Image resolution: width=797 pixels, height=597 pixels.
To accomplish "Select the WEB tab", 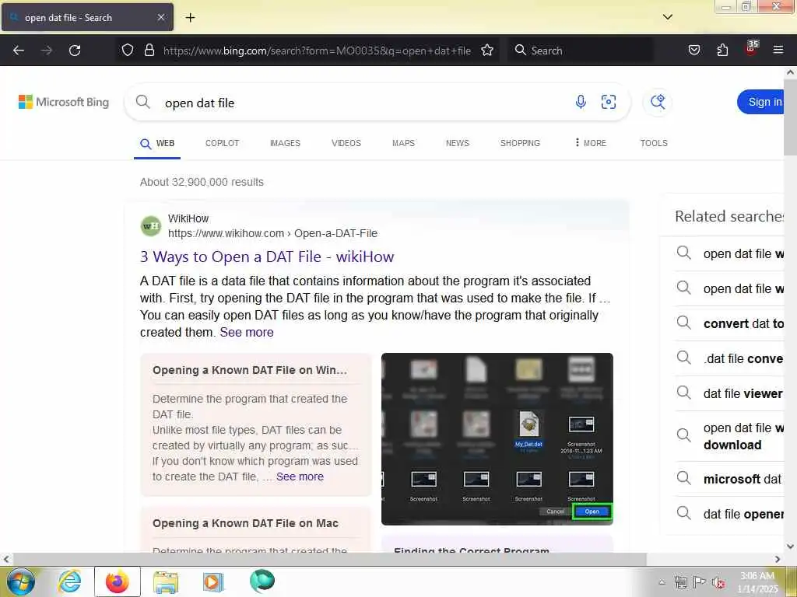I will click(x=157, y=144).
